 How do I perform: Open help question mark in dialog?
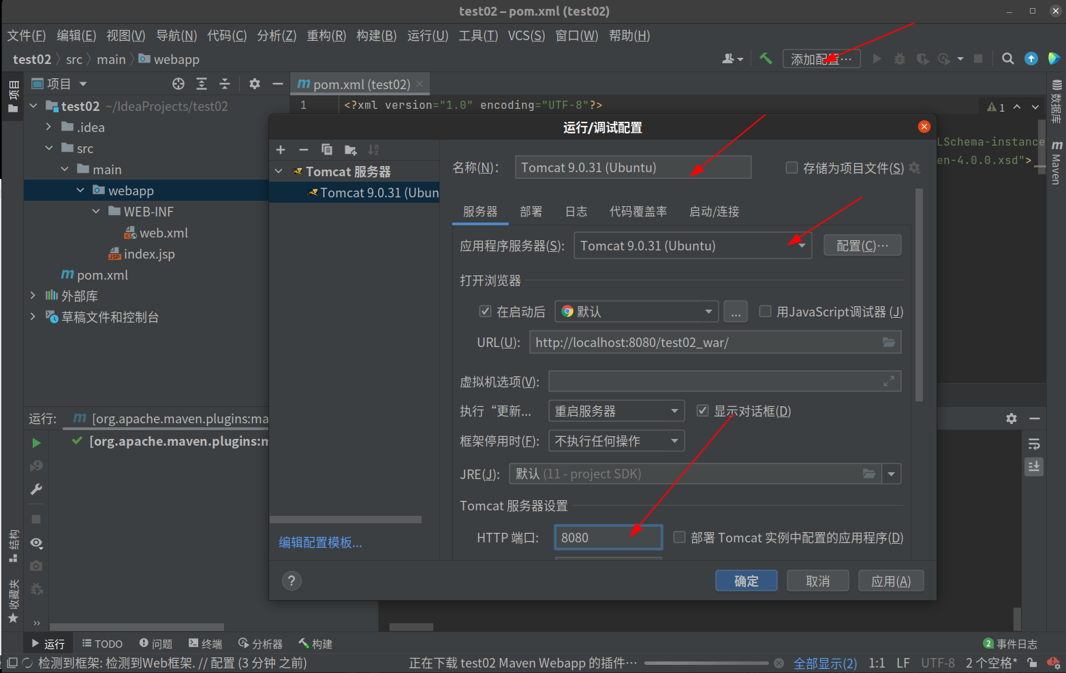click(x=292, y=580)
